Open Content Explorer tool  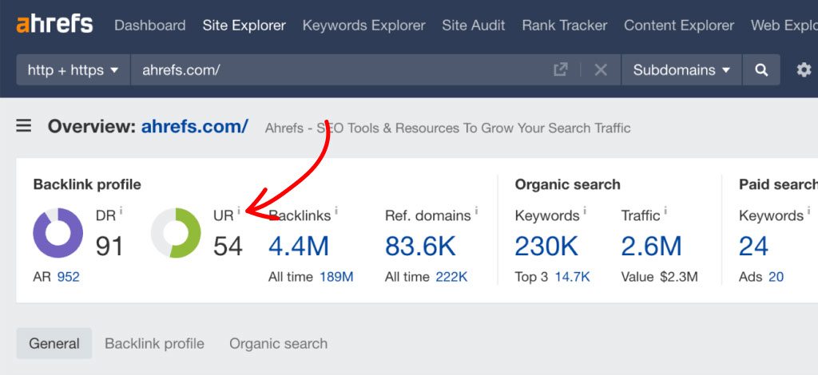[679, 25]
